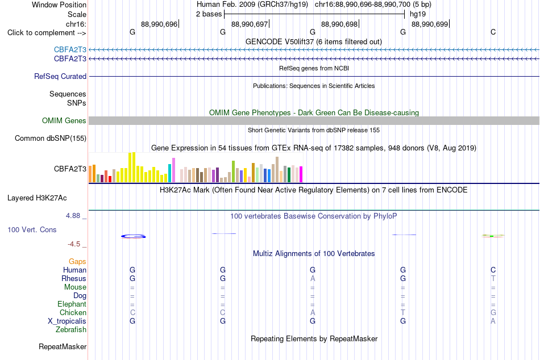Open the 'RefSeq genes from NCBI' title
Image resolution: width=540 pixels, height=360 pixels.
[x=314, y=68]
